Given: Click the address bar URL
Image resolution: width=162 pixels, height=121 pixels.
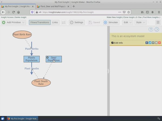Looking at the screenshot, I should pyautogui.click(x=68, y=12).
